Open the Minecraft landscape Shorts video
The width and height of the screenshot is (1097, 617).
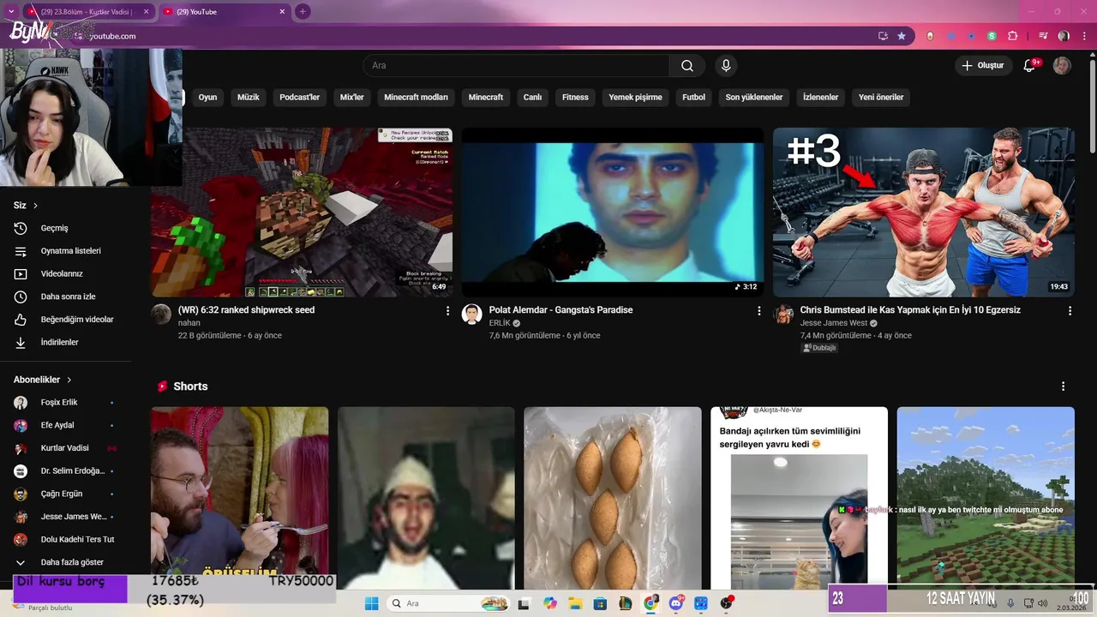point(986,498)
